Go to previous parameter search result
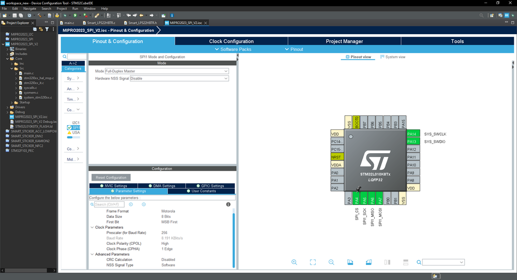 click(x=131, y=204)
